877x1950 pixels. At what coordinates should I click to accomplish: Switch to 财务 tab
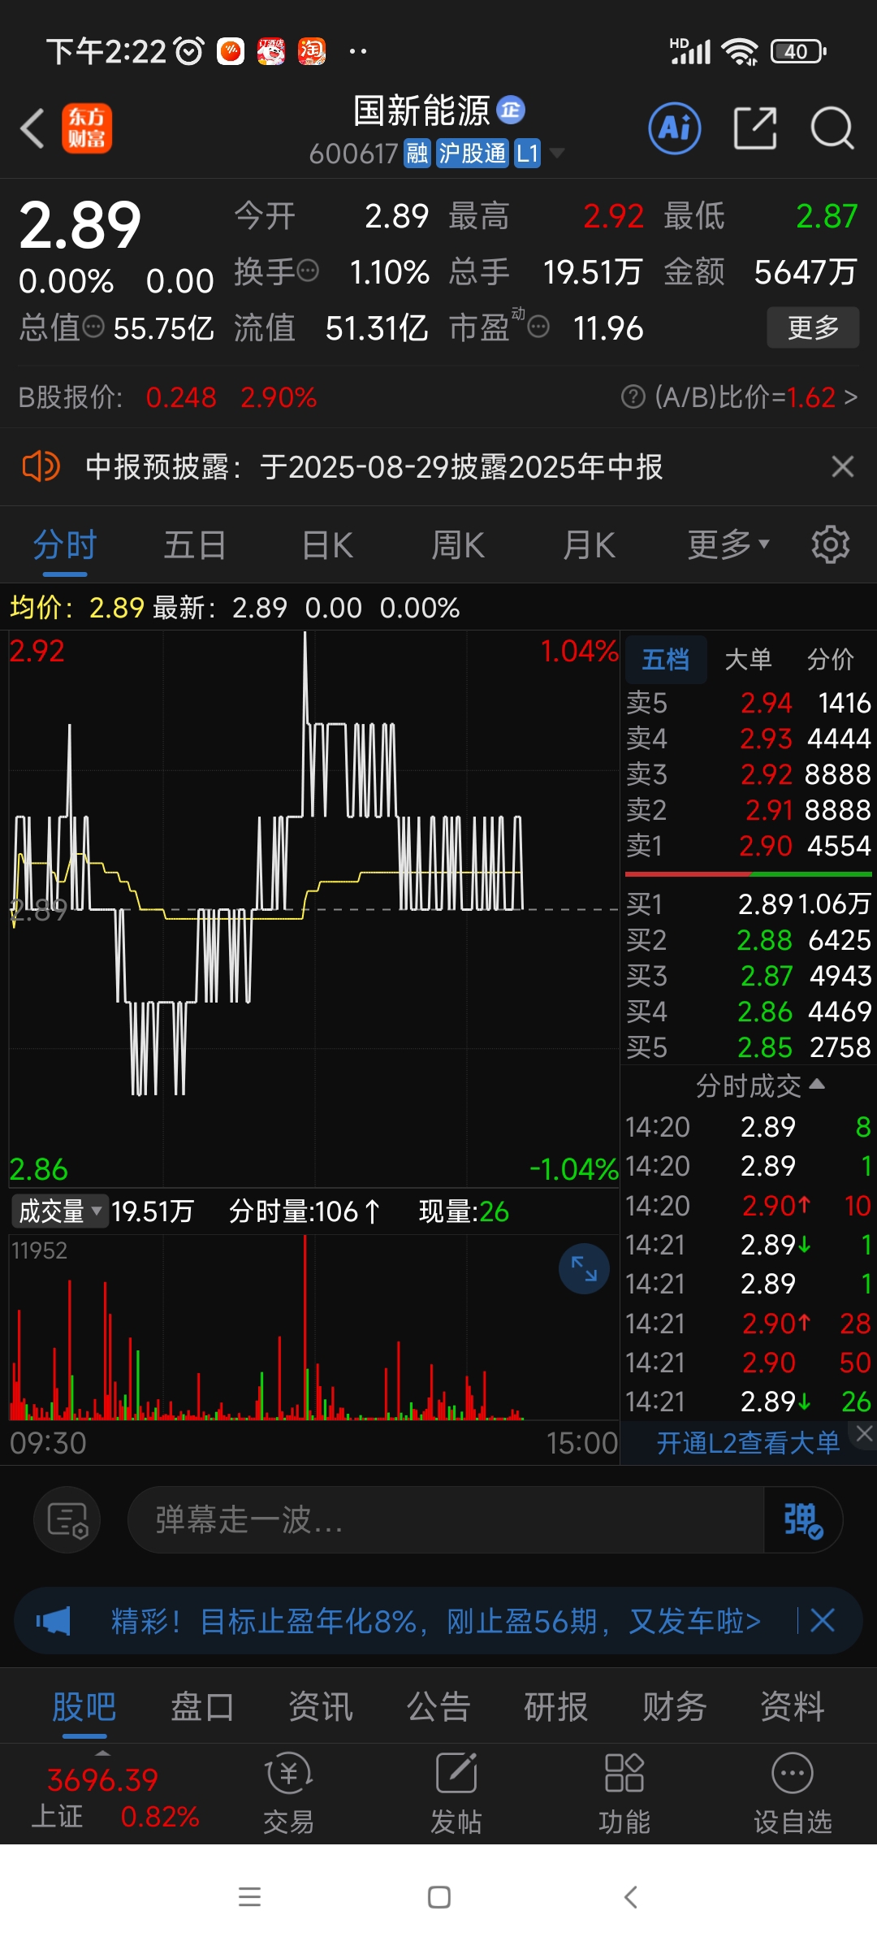click(675, 1707)
